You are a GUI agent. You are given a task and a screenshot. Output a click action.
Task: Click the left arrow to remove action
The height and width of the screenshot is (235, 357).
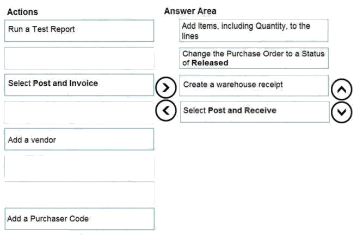click(166, 111)
